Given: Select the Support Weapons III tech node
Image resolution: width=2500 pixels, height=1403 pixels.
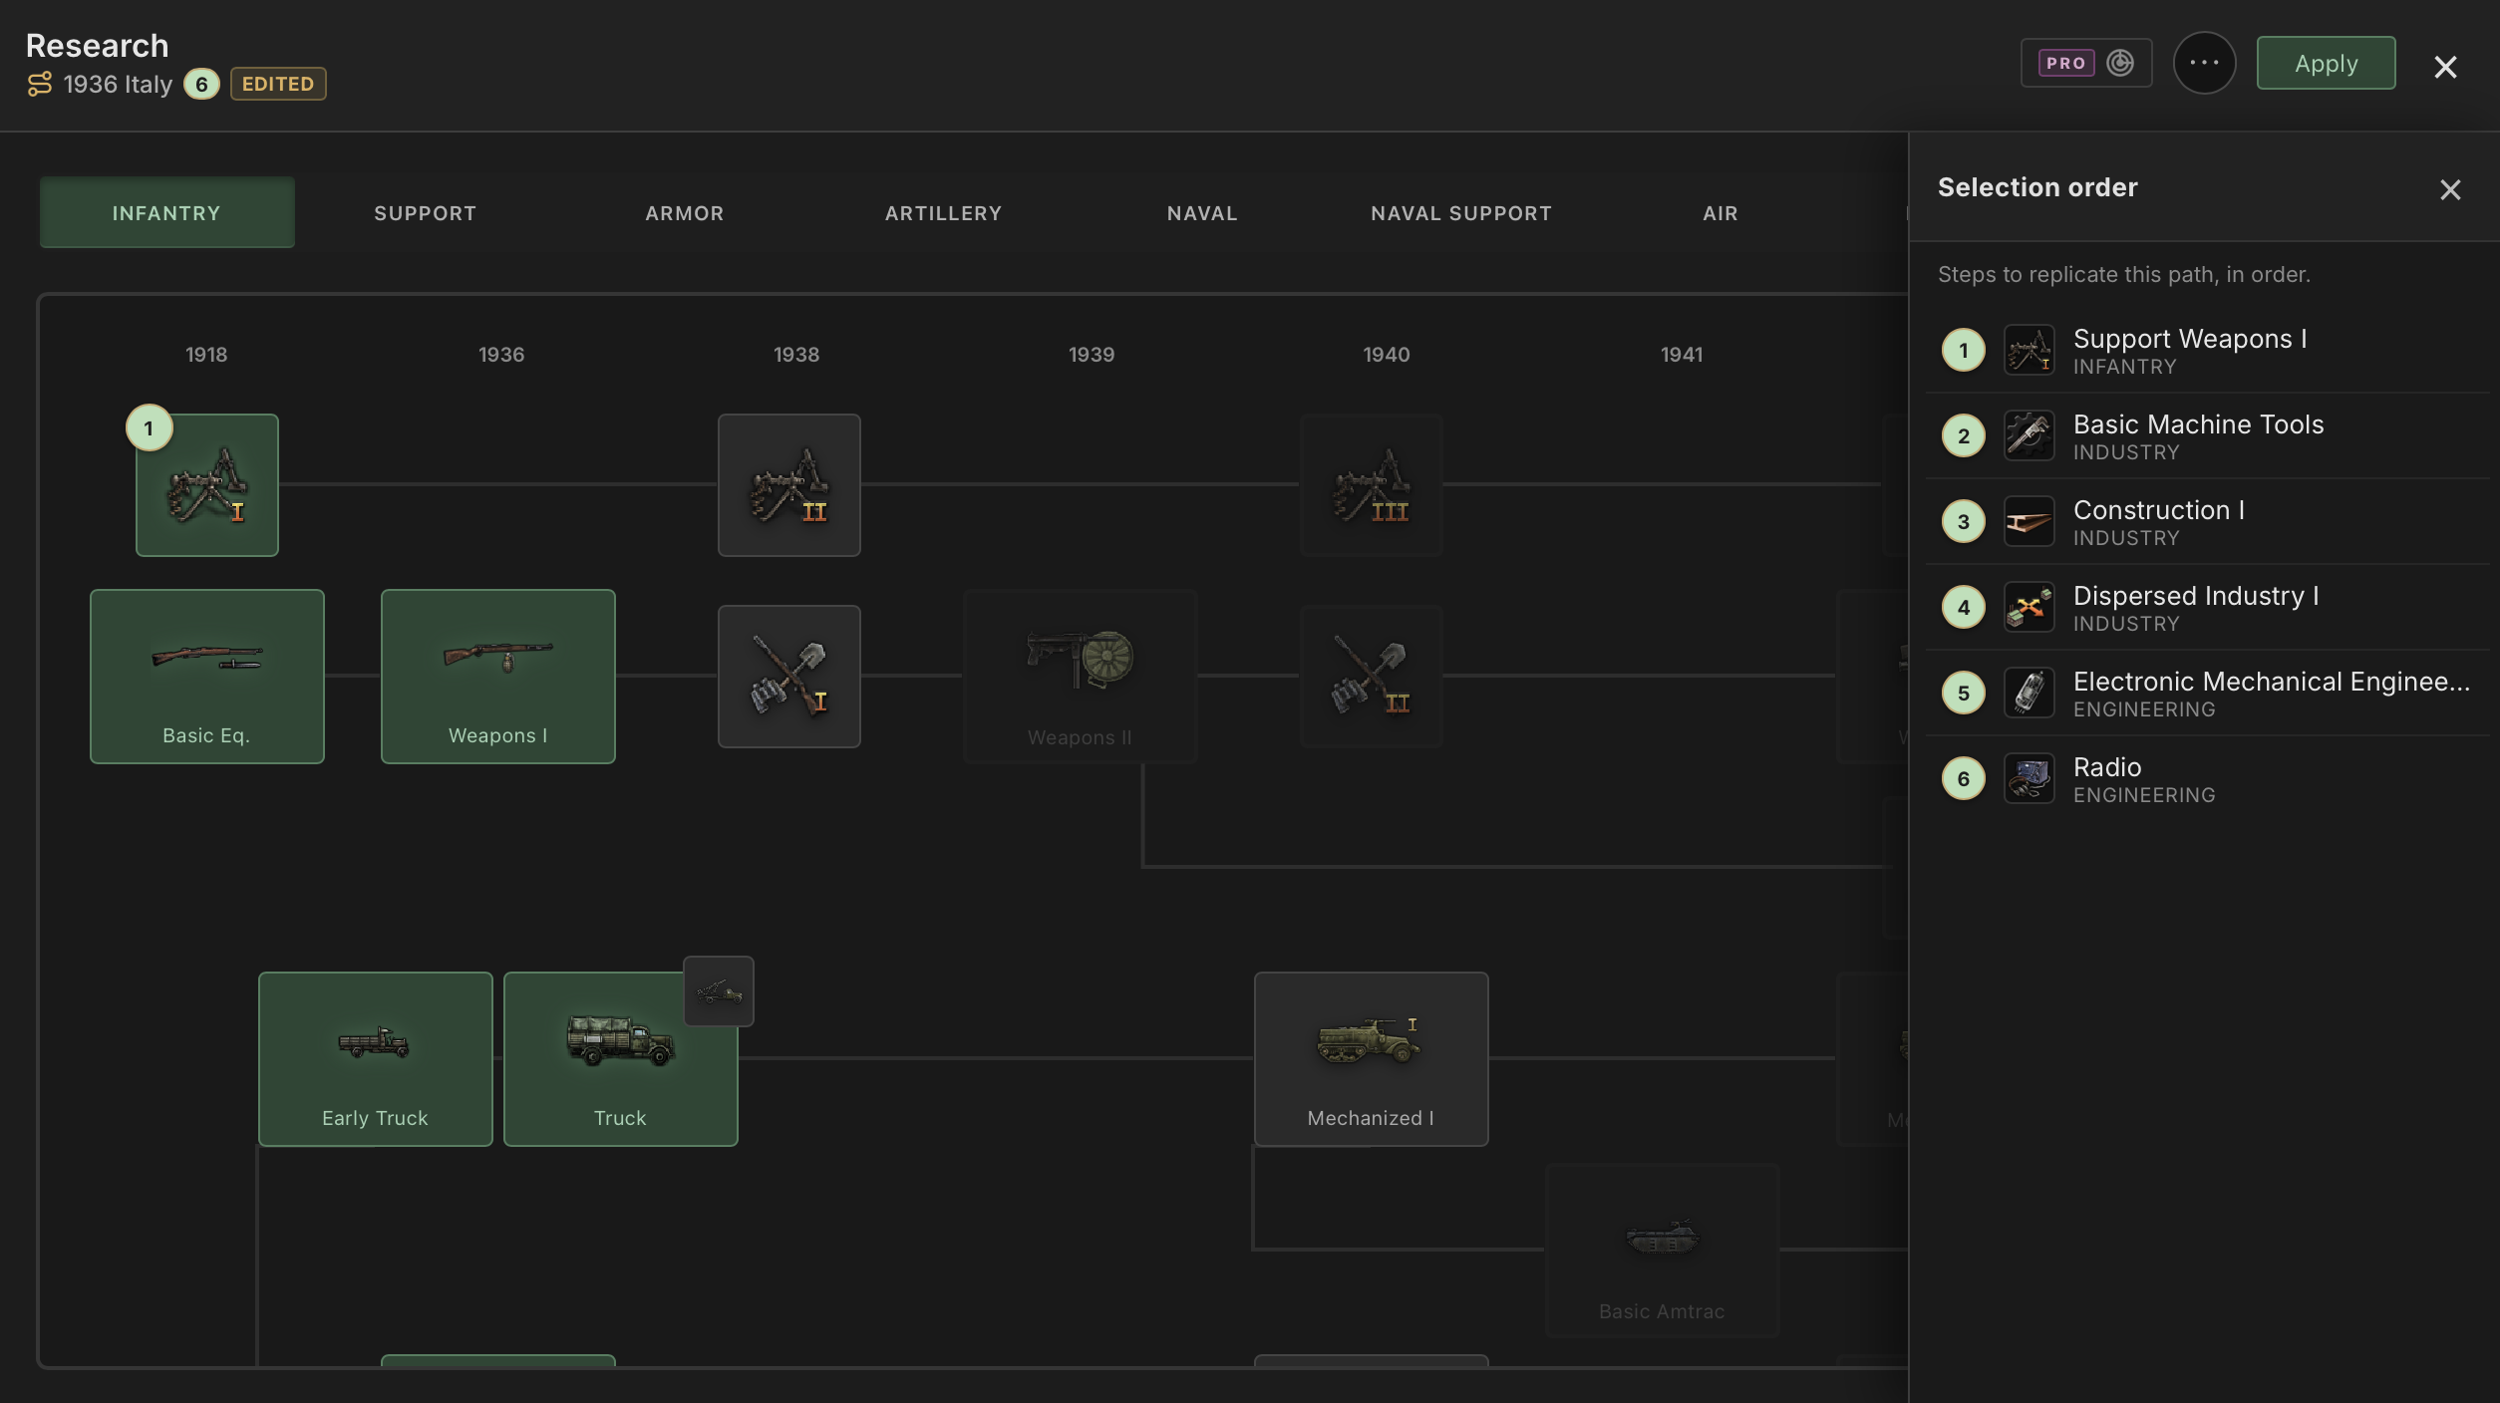Looking at the screenshot, I should pos(1372,485).
